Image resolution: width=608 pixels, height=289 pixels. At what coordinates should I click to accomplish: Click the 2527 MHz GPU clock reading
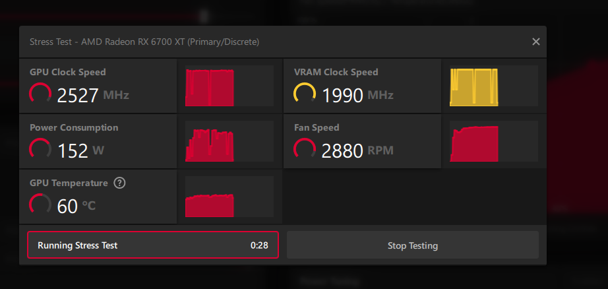click(93, 95)
